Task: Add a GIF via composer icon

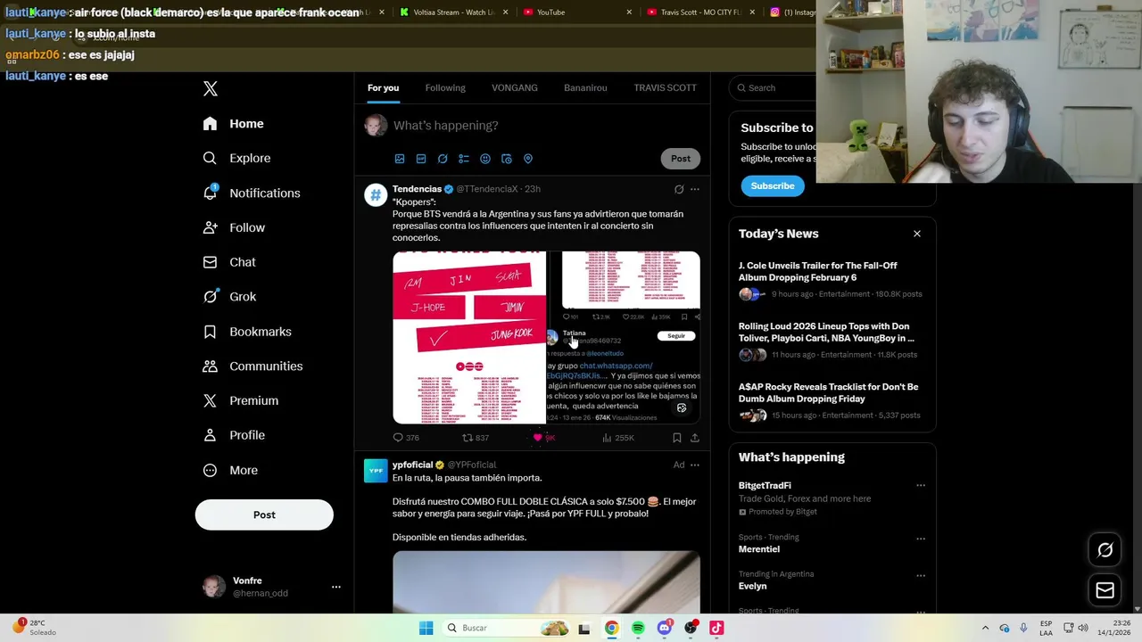Action: (x=421, y=159)
